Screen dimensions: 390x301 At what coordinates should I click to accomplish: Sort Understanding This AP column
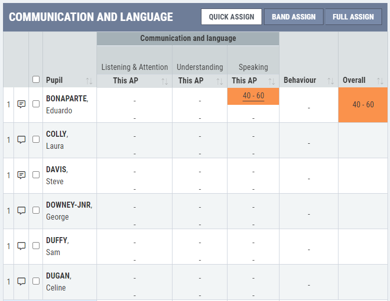(x=219, y=81)
